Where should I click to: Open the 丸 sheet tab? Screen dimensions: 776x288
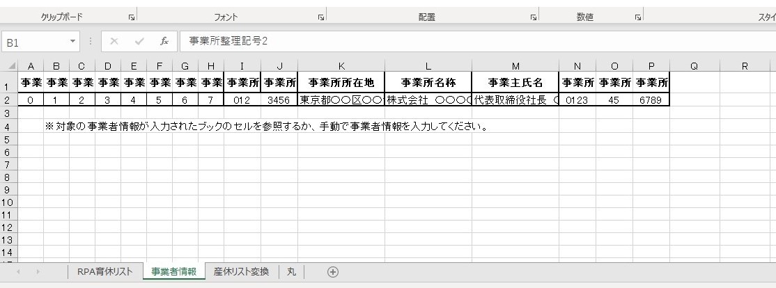pos(291,271)
